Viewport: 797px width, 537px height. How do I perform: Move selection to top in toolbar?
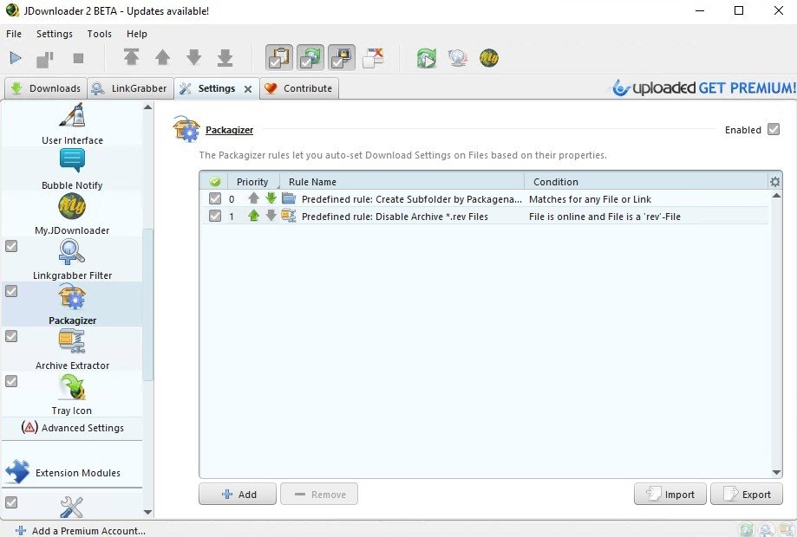132,57
